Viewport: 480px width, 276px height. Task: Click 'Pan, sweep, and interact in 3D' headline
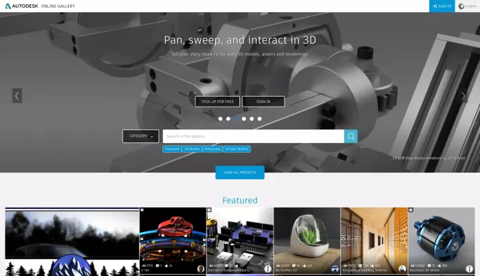pyautogui.click(x=240, y=40)
